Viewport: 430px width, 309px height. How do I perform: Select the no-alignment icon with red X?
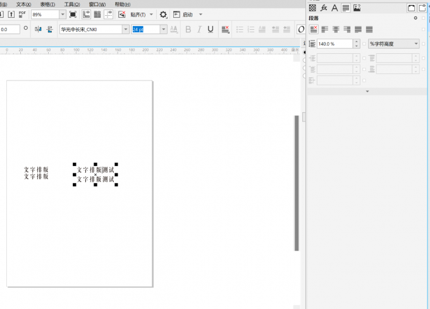313,29
